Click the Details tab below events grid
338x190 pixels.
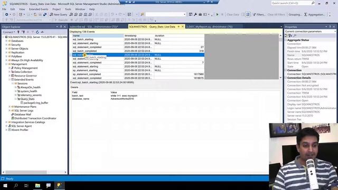[x=74, y=87]
